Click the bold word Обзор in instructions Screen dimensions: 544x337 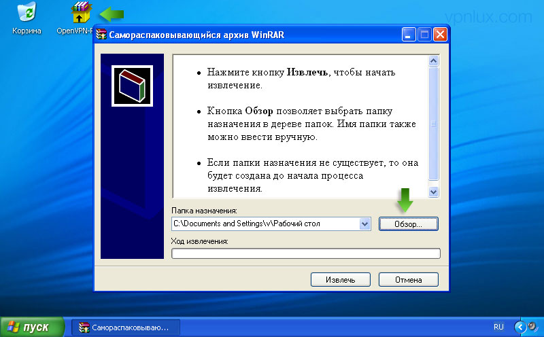click(x=259, y=111)
